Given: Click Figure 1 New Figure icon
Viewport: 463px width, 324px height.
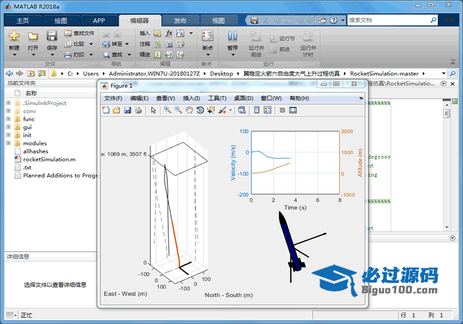Looking at the screenshot, I should point(106,110).
